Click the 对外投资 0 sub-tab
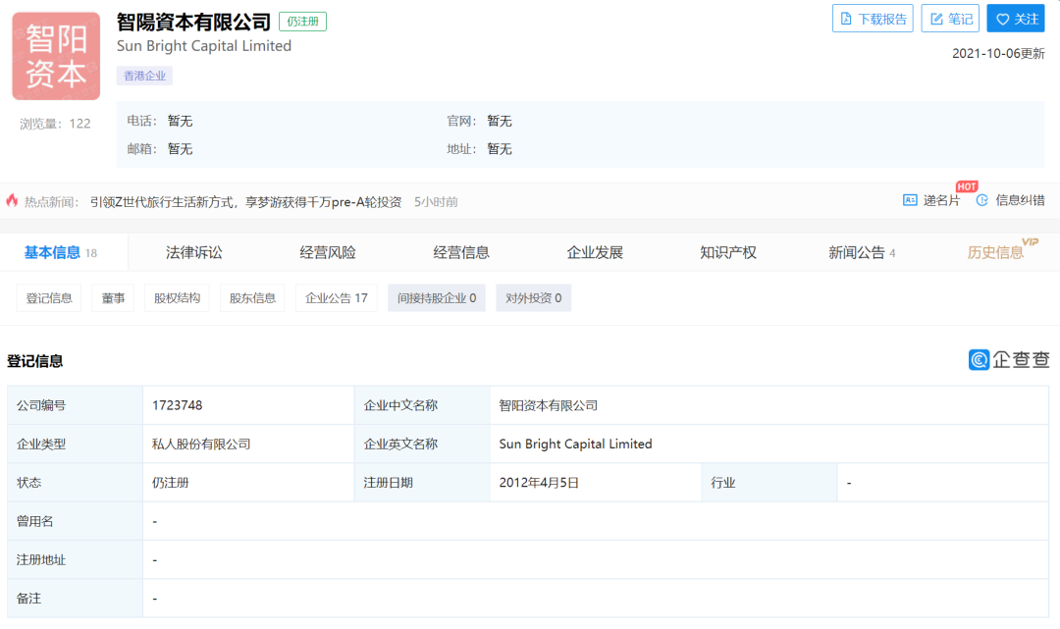 [533, 298]
